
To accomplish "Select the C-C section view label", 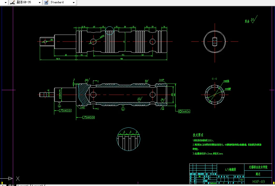I will point(215,79).
